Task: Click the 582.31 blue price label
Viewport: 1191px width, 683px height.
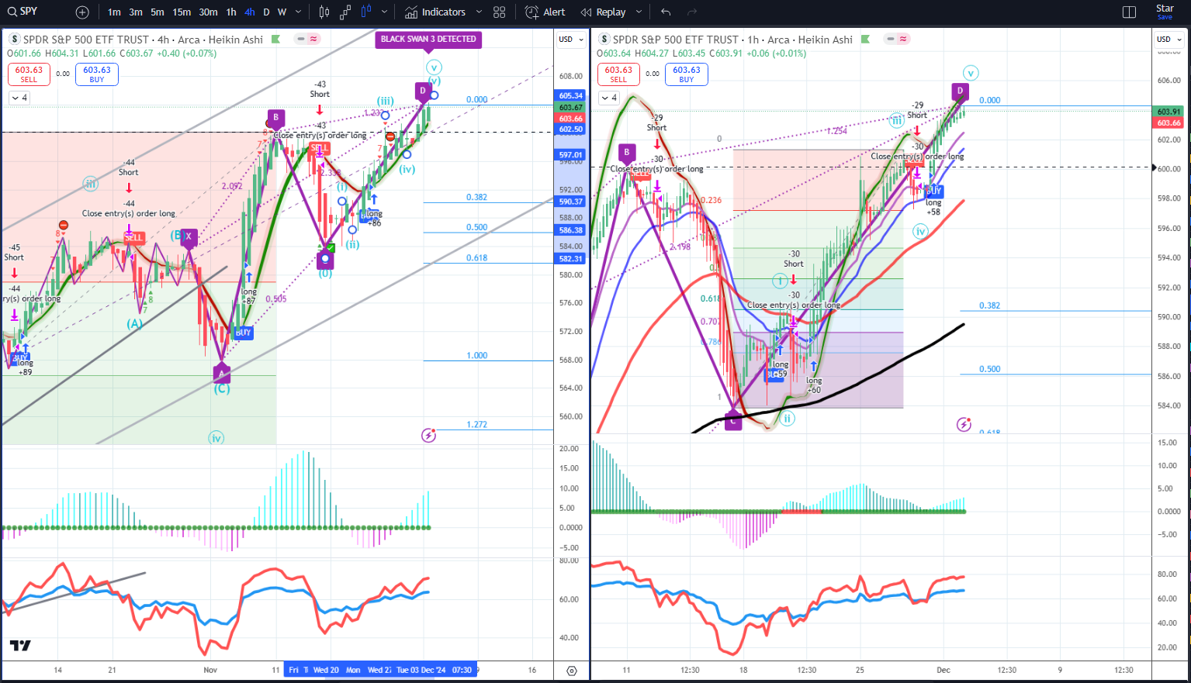Action: (570, 259)
